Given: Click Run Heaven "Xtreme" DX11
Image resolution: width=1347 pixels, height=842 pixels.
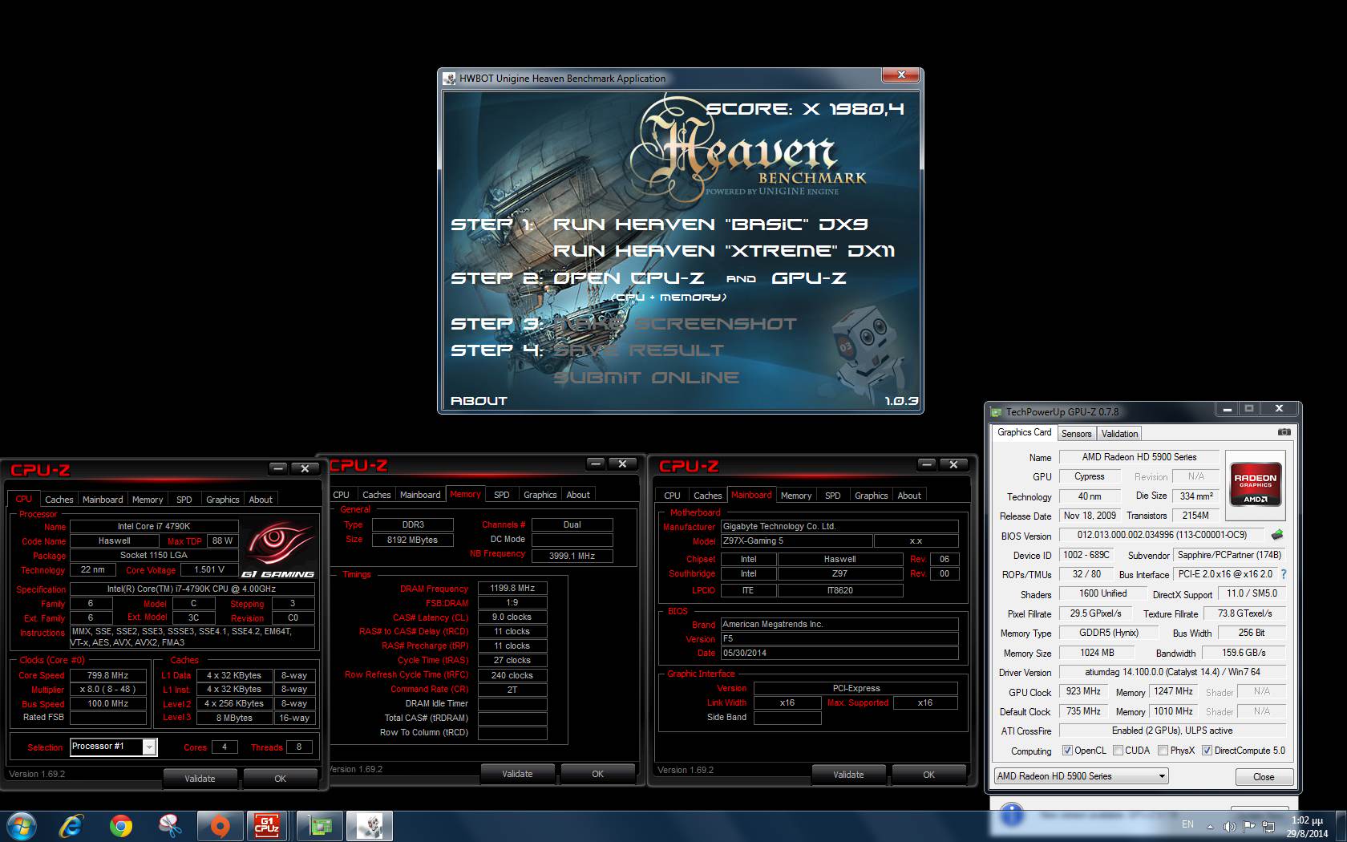Looking at the screenshot, I should [724, 251].
